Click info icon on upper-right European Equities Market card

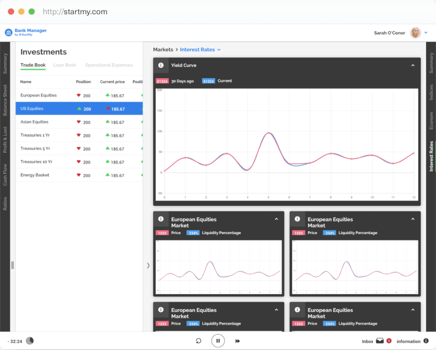(x=297, y=219)
